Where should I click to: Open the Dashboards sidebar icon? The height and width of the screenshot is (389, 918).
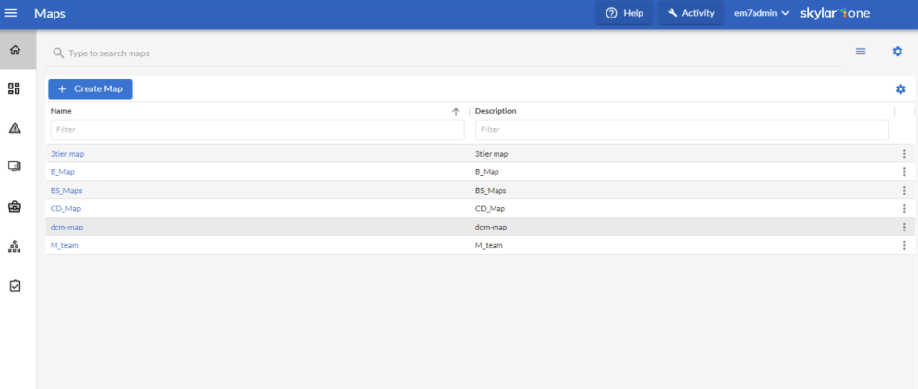(x=15, y=88)
